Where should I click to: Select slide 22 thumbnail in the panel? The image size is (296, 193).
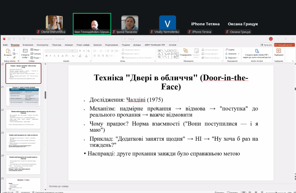click(23, 119)
